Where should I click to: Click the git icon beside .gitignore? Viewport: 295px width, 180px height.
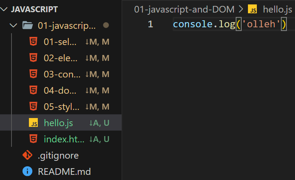tap(27, 155)
